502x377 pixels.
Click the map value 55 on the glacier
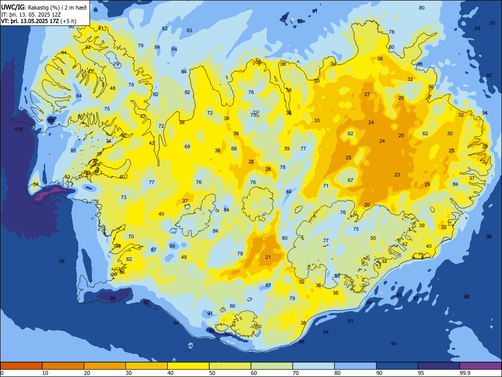click(373, 238)
